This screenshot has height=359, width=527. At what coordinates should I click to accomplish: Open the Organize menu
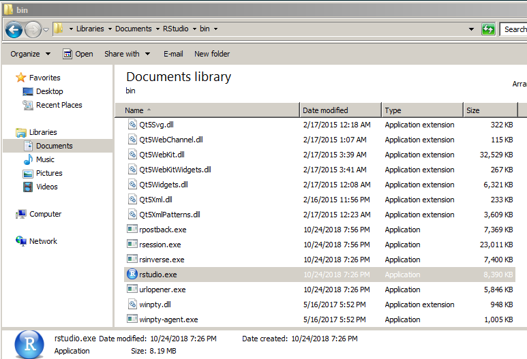[x=30, y=54]
